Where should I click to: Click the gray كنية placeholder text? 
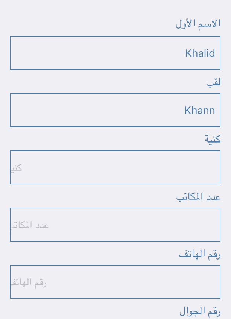16,168
